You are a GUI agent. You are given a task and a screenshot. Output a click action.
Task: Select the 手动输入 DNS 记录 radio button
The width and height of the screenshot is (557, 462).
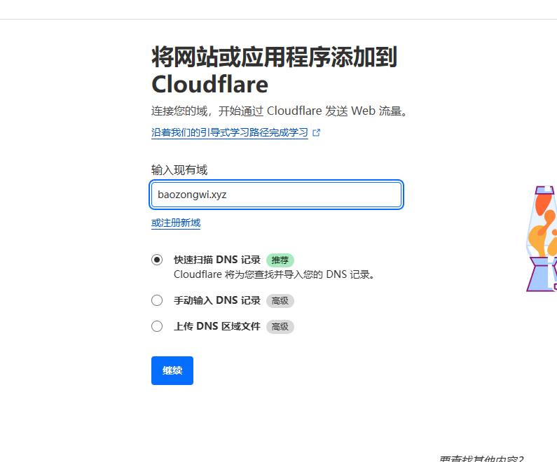click(x=157, y=300)
